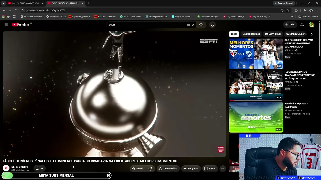
Task: Click the main video player area
Action: pyautogui.click(x=114, y=94)
